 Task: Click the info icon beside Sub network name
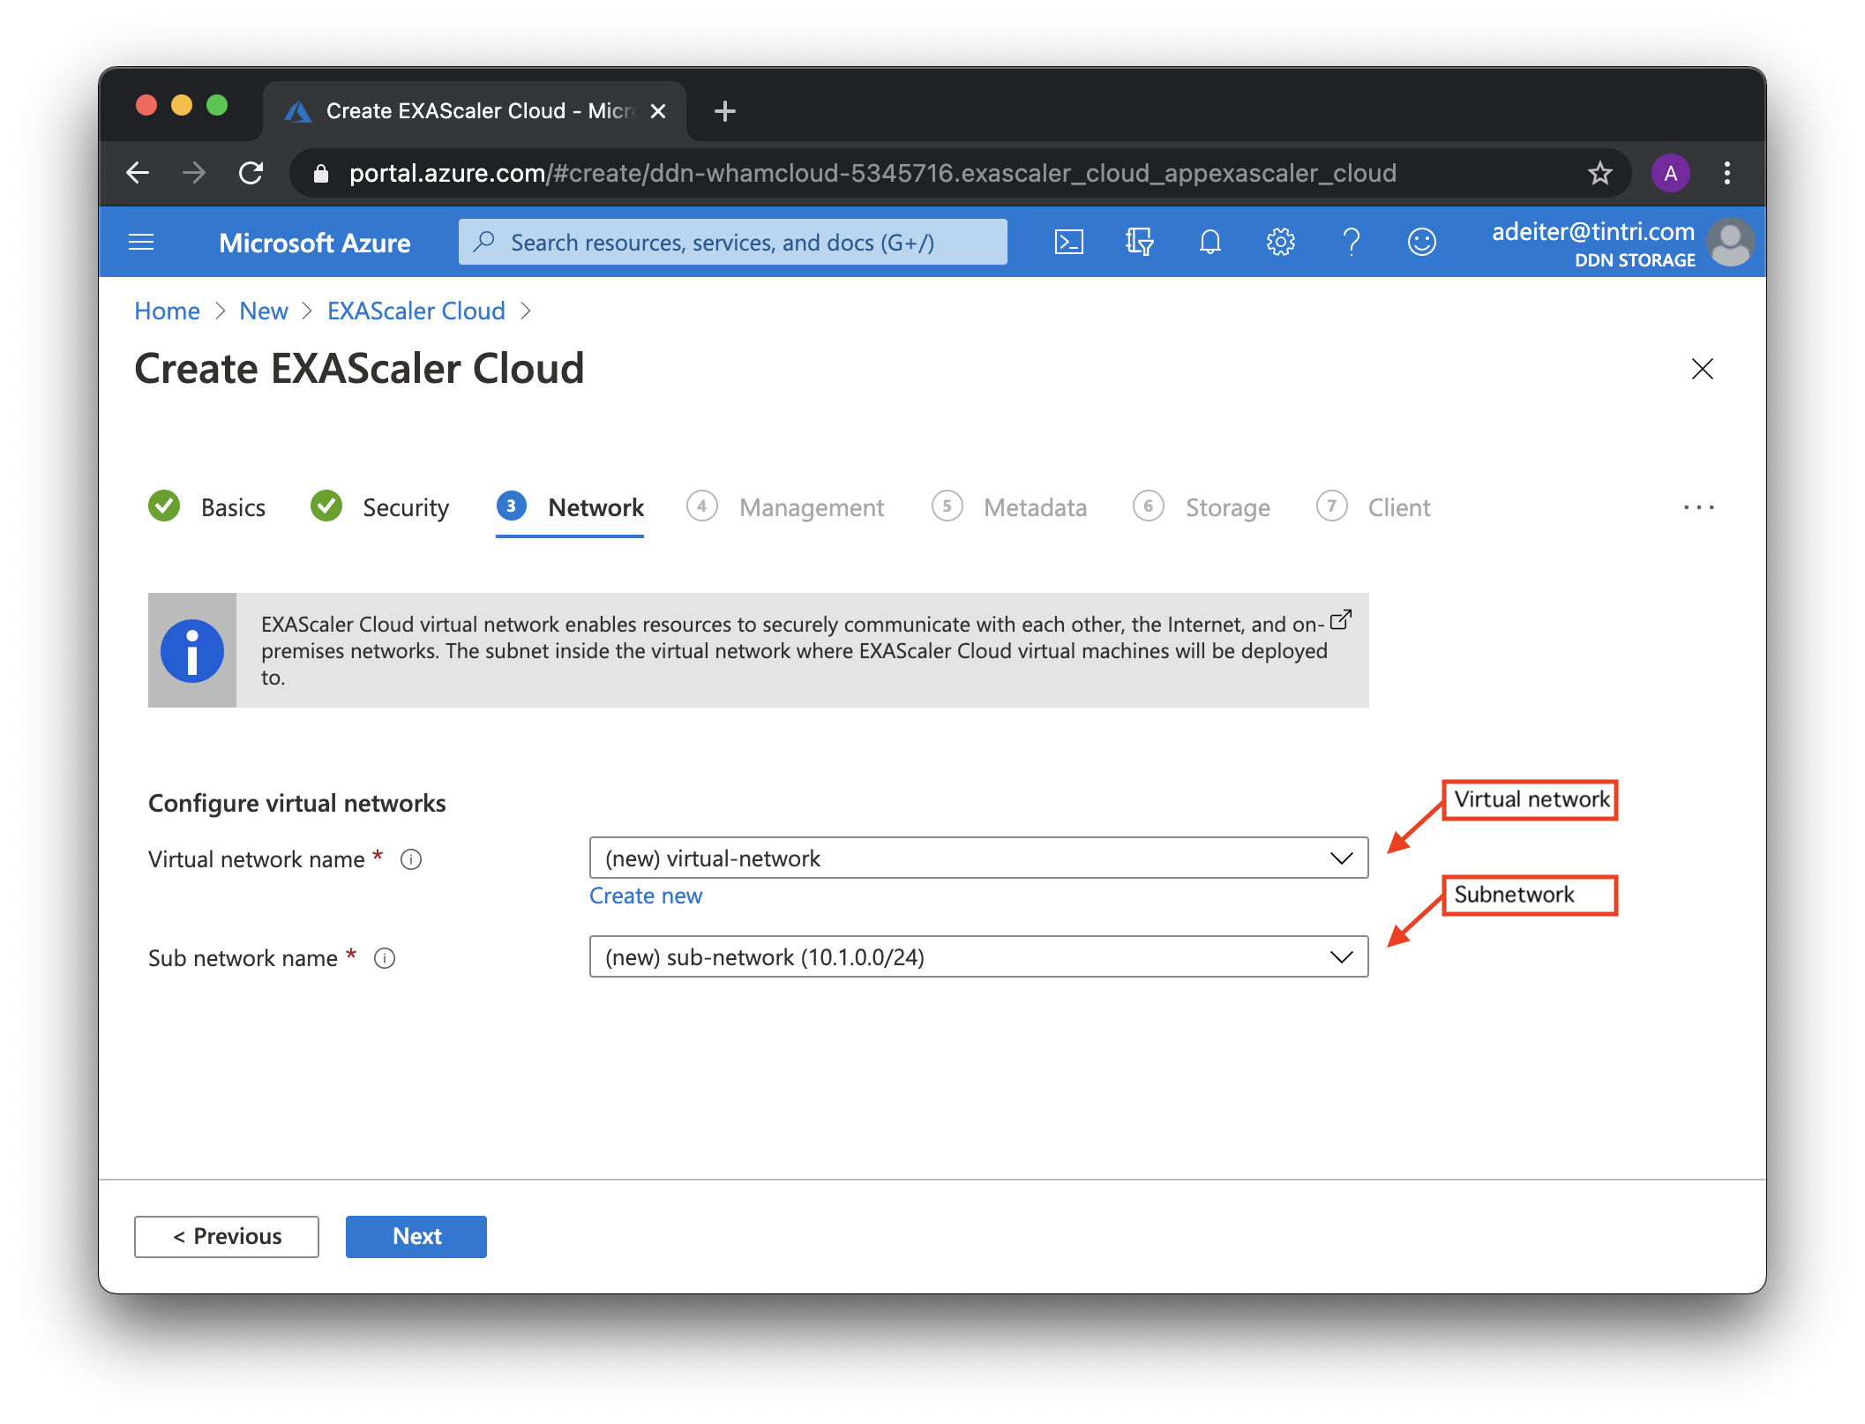click(x=385, y=958)
